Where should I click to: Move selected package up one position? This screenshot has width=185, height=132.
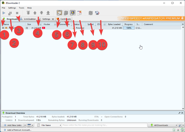(35, 13)
